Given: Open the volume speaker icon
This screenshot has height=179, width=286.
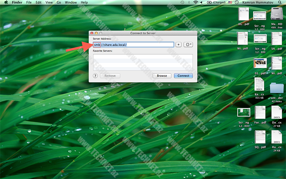Looking at the screenshot, I should [x=201, y=3].
